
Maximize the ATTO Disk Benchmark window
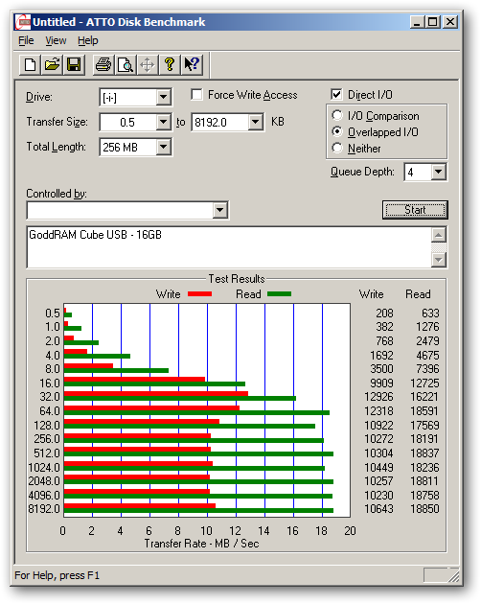click(432, 22)
